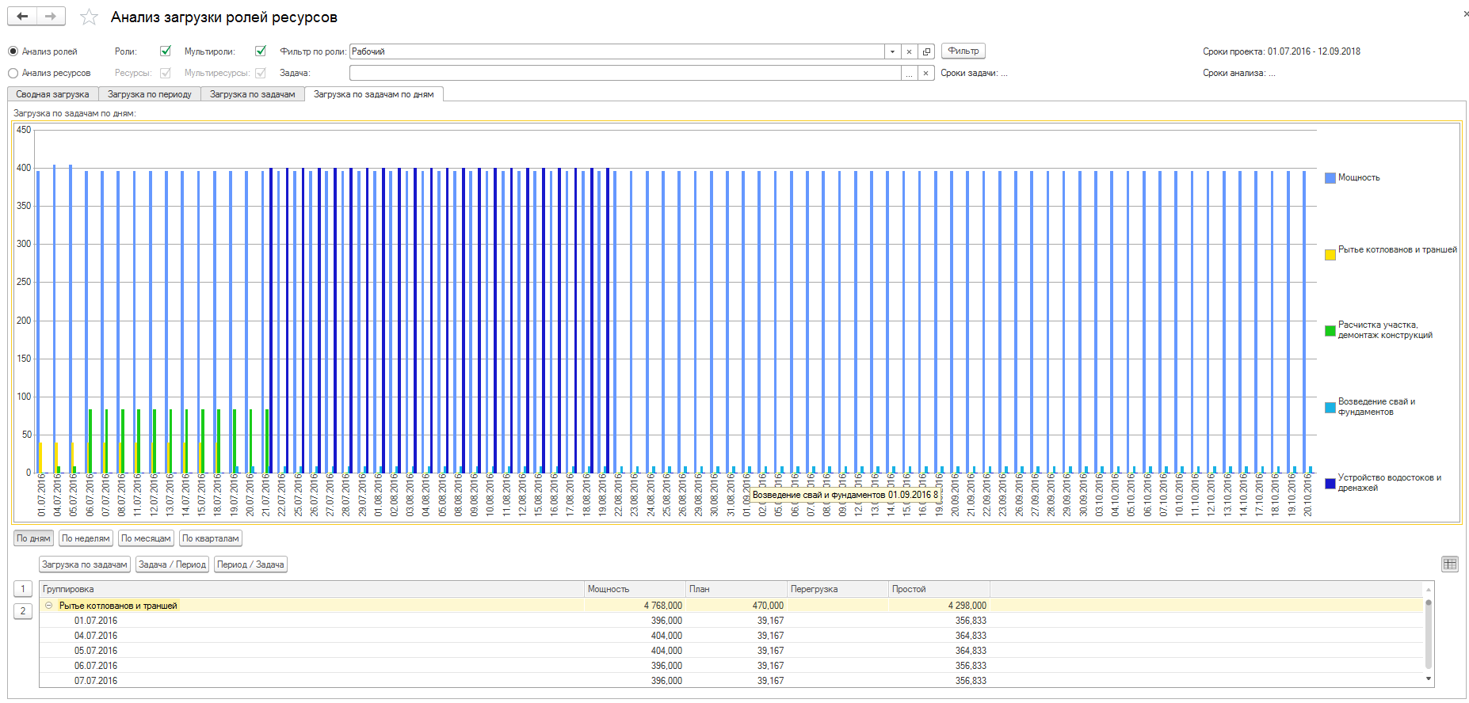The image size is (1469, 703).
Task: Apply the Фильтр button
Action: point(963,51)
